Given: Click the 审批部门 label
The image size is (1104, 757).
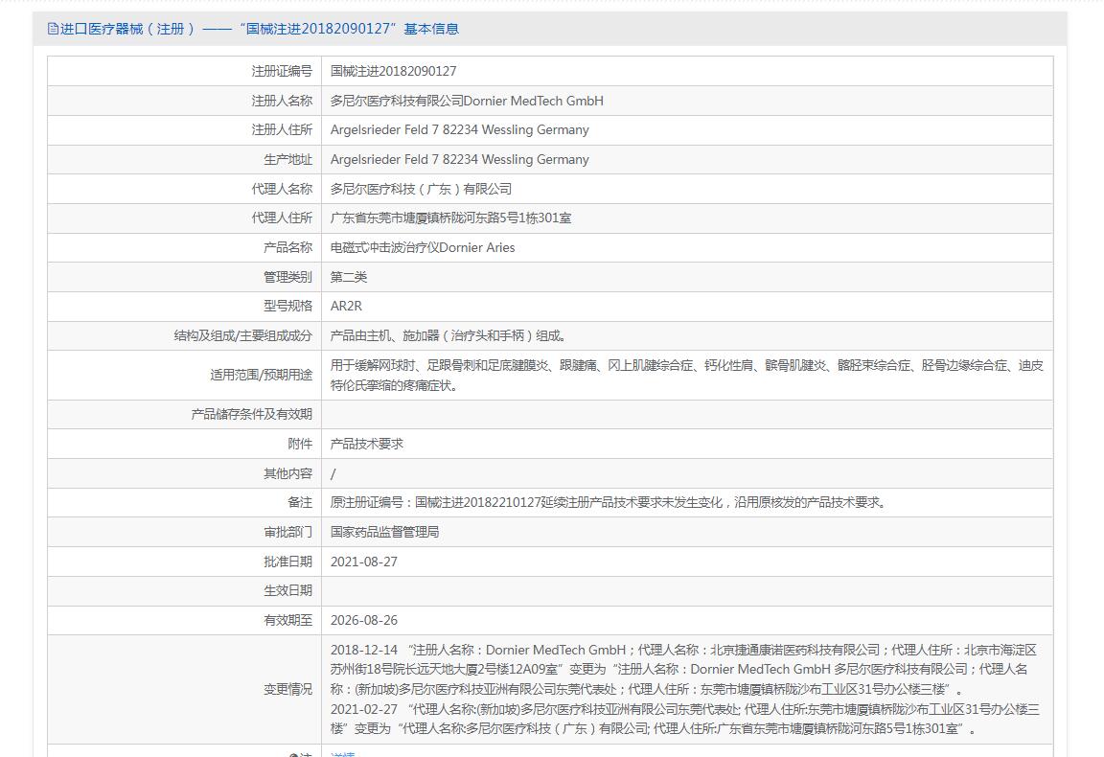Looking at the screenshot, I should (x=287, y=532).
